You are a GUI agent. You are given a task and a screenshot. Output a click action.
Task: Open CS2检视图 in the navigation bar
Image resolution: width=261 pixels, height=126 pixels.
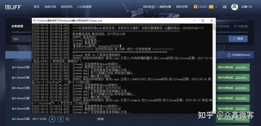point(84,7)
